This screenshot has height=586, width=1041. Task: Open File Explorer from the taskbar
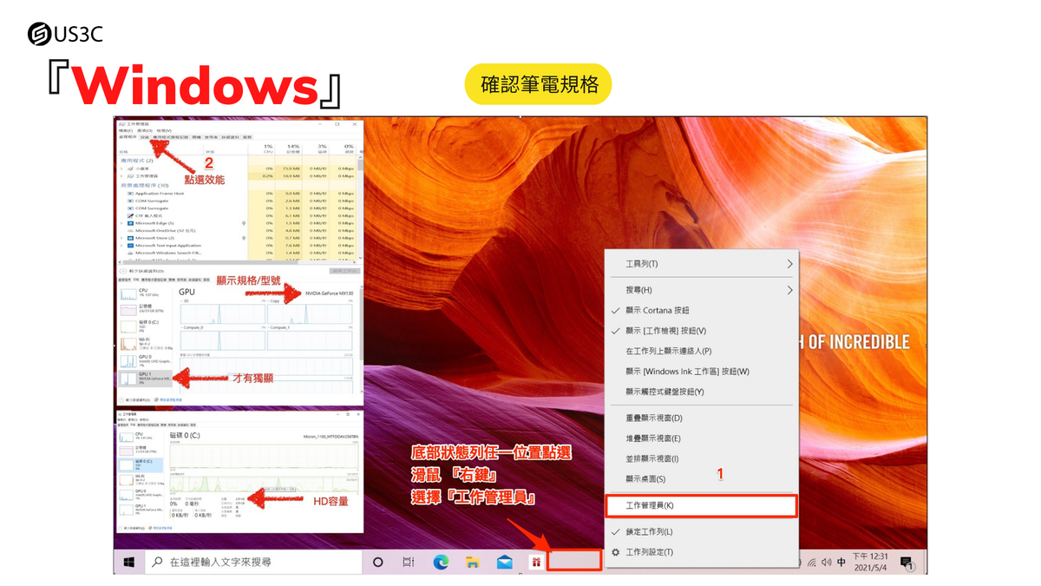[473, 563]
